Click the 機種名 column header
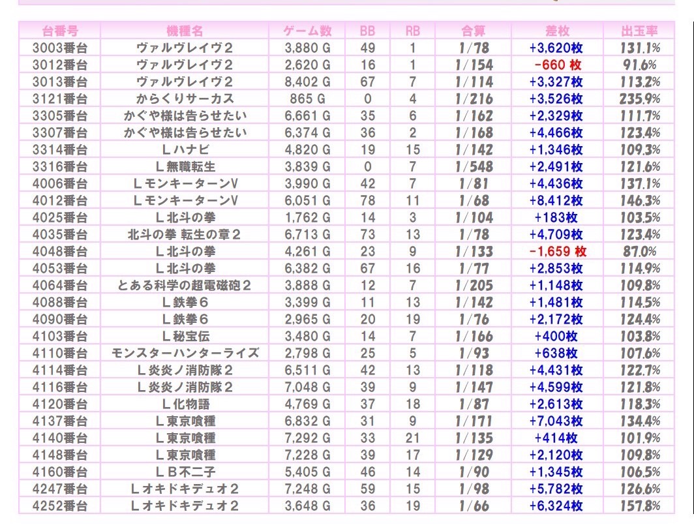The height and width of the screenshot is (531, 694). pyautogui.click(x=185, y=31)
